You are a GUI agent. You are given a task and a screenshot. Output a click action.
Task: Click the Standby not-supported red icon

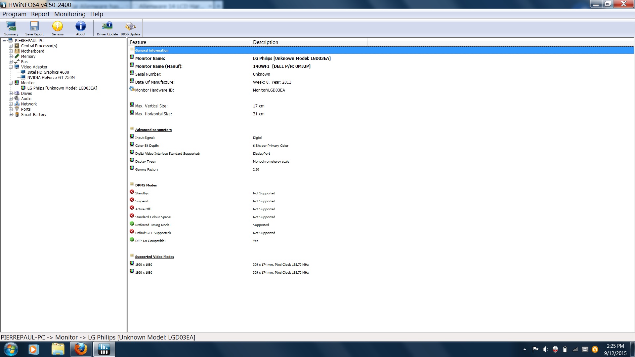point(132,192)
